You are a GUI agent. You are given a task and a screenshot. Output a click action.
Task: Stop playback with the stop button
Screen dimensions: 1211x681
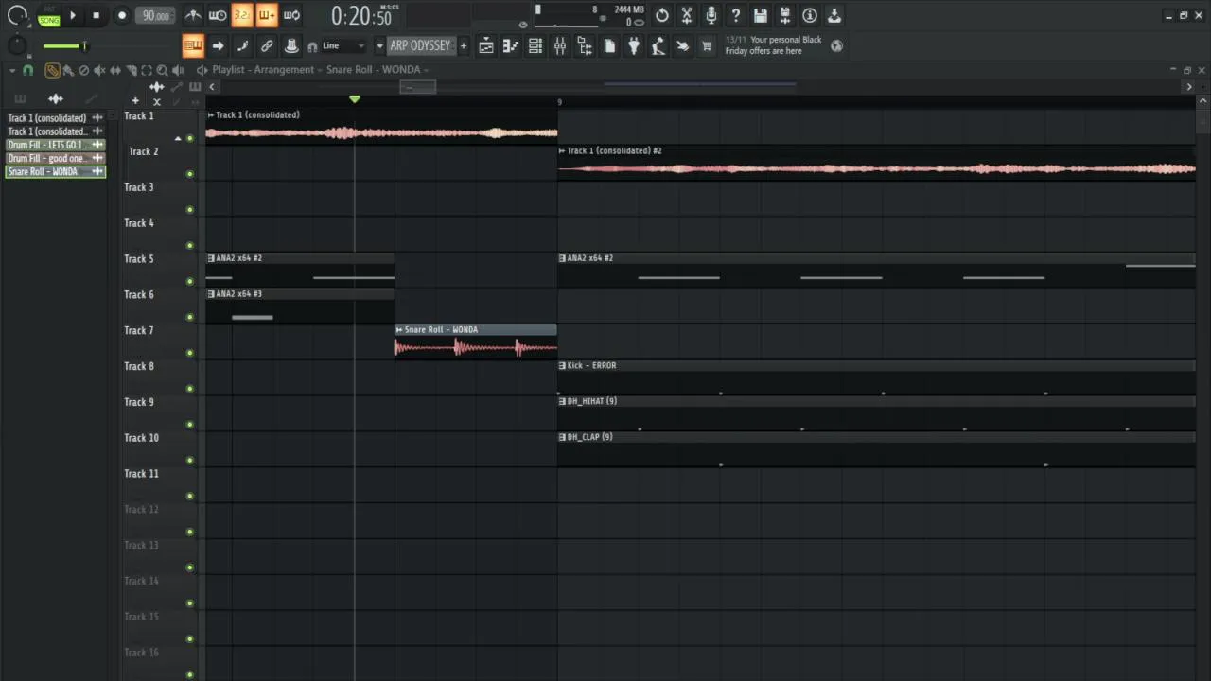(x=96, y=15)
